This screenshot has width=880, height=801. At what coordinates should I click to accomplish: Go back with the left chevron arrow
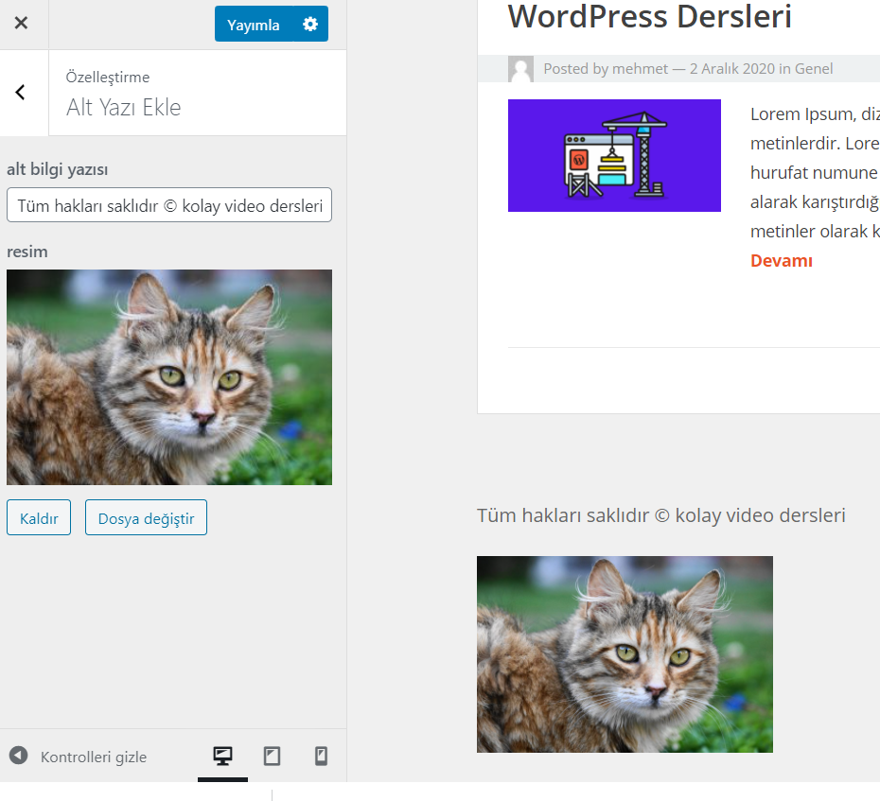click(21, 93)
